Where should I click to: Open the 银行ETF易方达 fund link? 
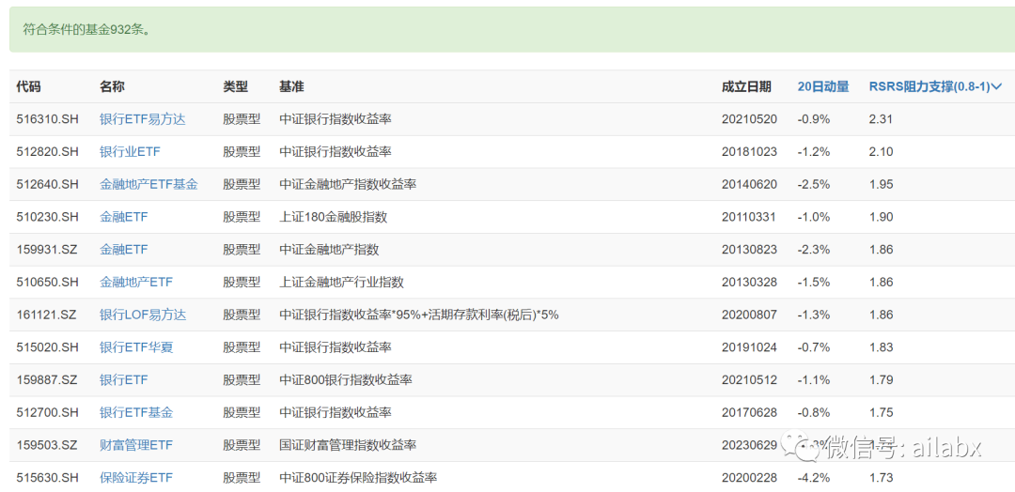point(143,119)
